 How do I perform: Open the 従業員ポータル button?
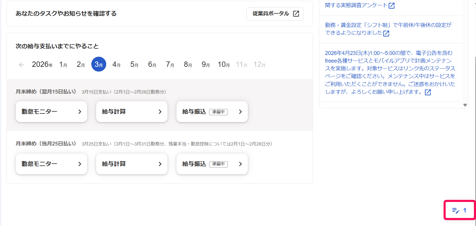point(275,14)
